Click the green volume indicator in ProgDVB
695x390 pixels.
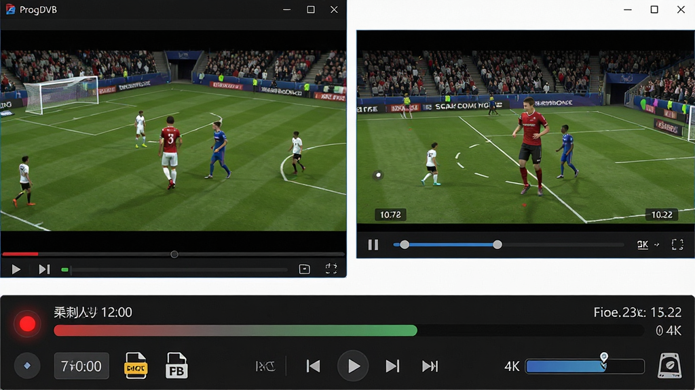pos(64,269)
